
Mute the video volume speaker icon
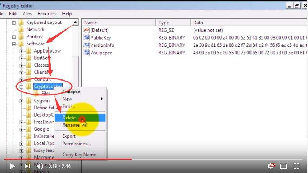point(40,166)
